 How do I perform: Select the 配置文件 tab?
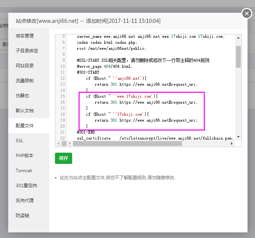(x=29, y=126)
